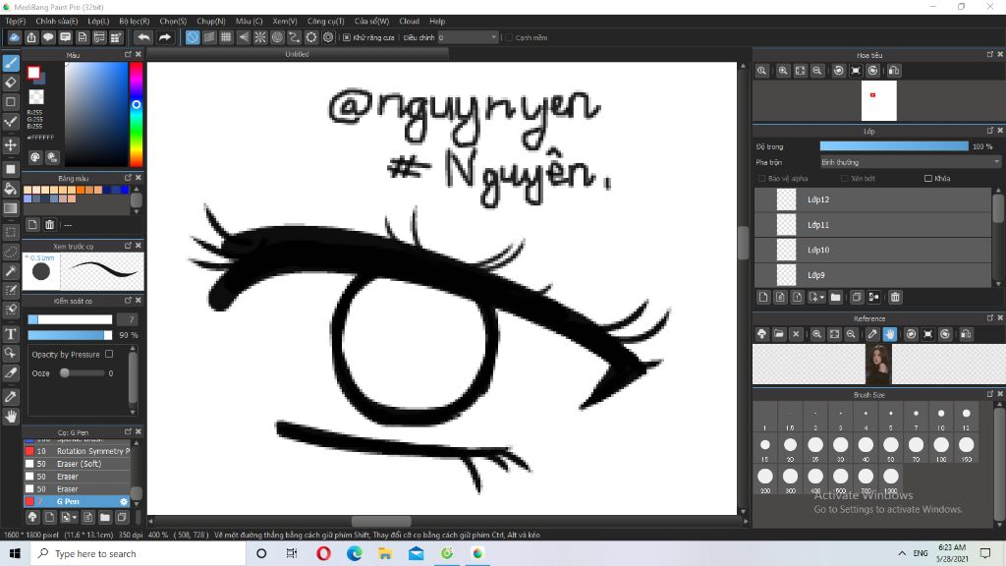The image size is (1006, 566).
Task: Toggle visibility of layer Lớp12
Action: 764,199
